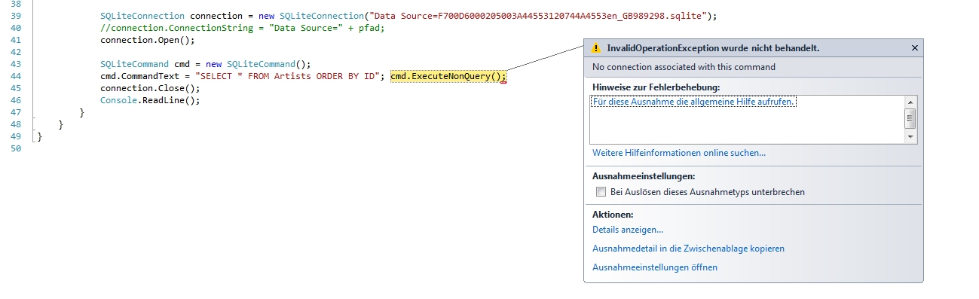The image size is (979, 299).
Task: Open 'Ausnahmeeinstellungen öffnen' link
Action: coord(655,267)
